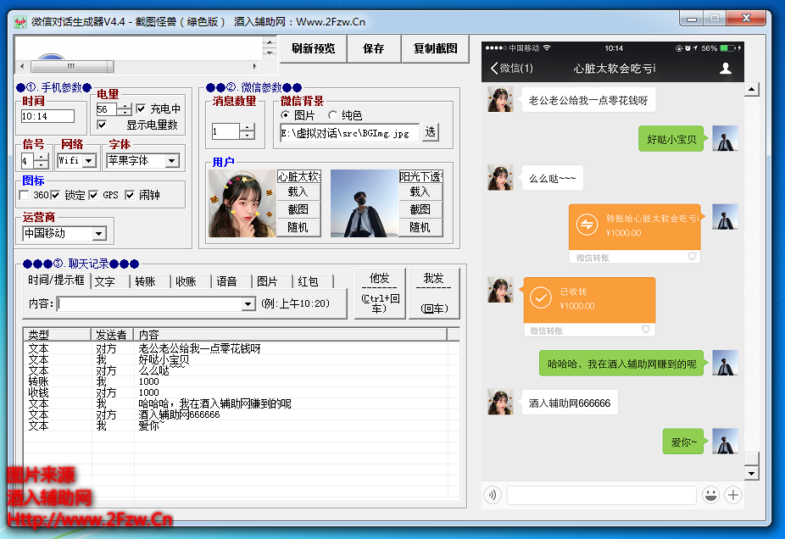Tap the emoji smiley icon in chat bar

pyautogui.click(x=710, y=496)
